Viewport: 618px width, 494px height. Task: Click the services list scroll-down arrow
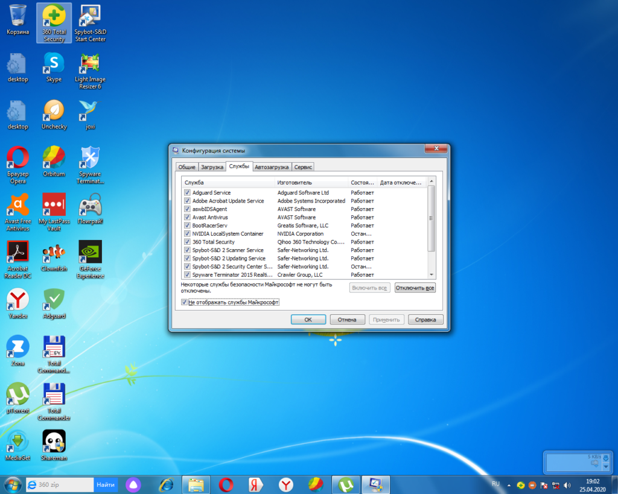[432, 274]
